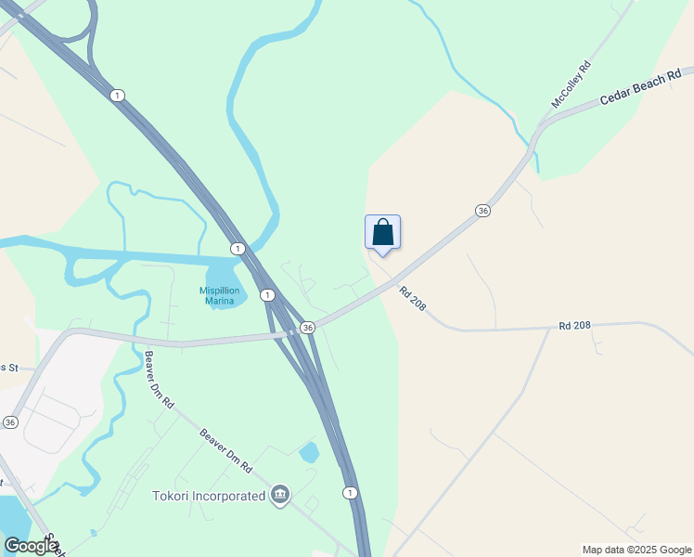Screen dimensions: 694x557
Task: Click the Route 1 shield at bottom highway
Action: point(350,493)
